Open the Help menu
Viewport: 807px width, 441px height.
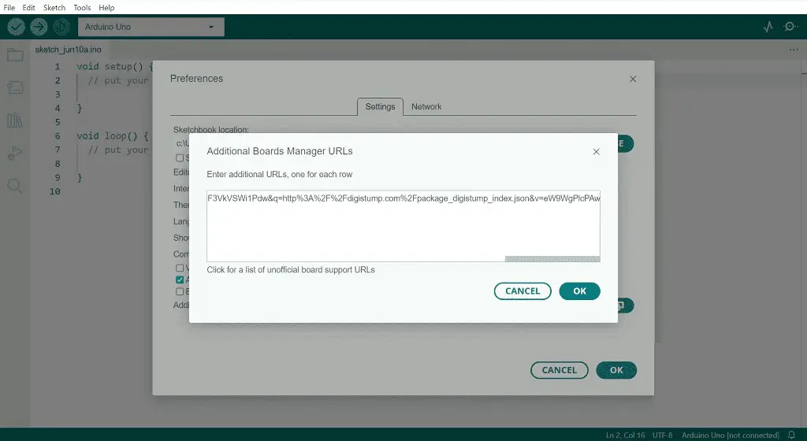[x=106, y=8]
